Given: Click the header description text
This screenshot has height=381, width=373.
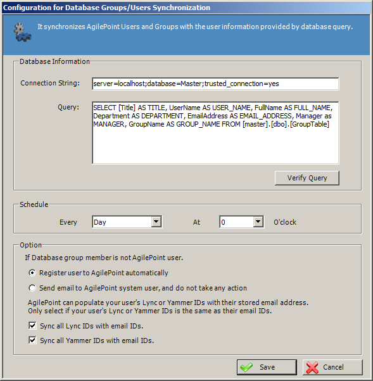Looking at the screenshot, I should coord(195,27).
